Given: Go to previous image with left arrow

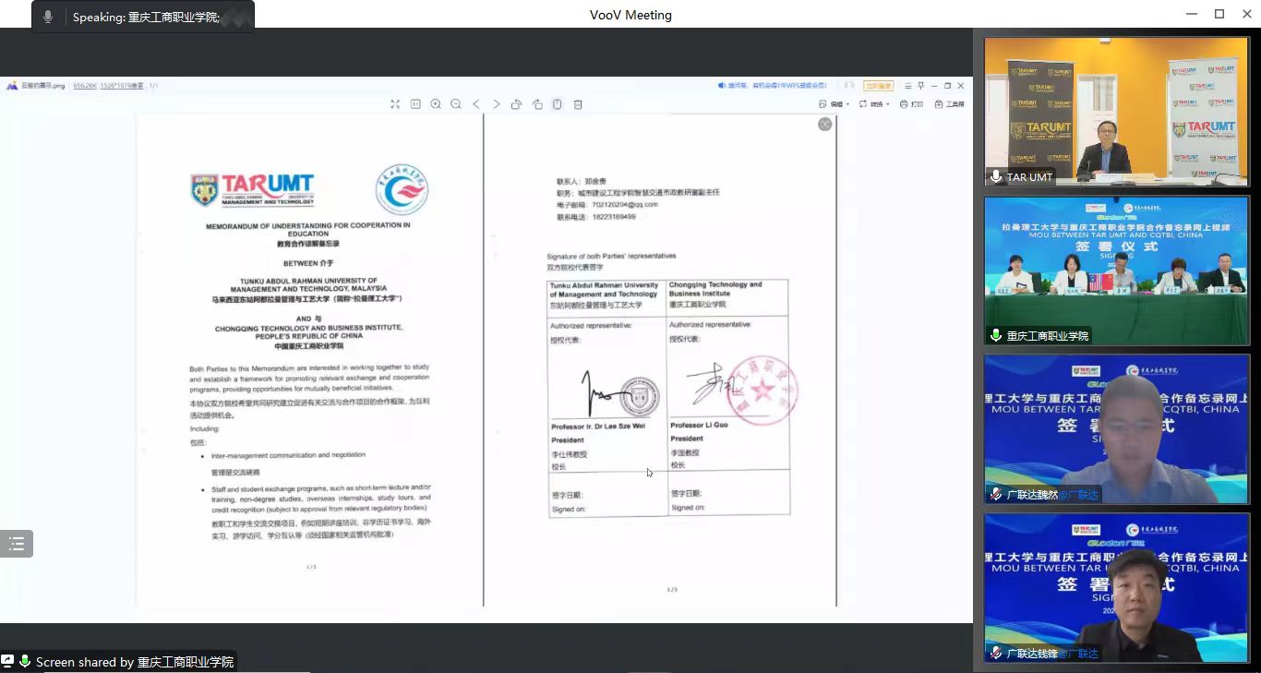Looking at the screenshot, I should click(476, 104).
